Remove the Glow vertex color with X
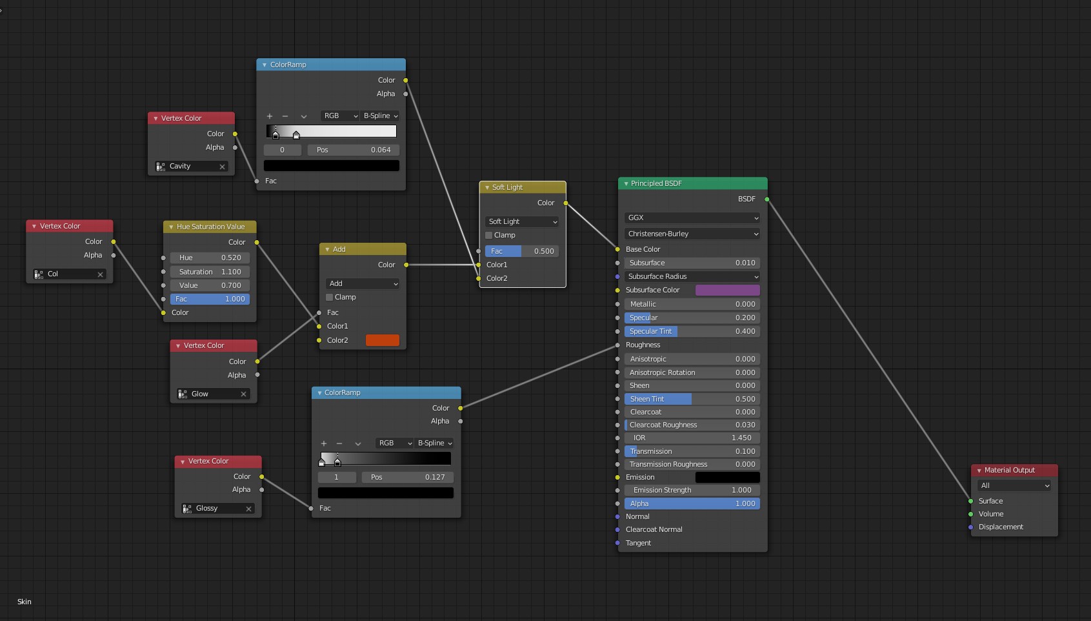 coord(244,394)
